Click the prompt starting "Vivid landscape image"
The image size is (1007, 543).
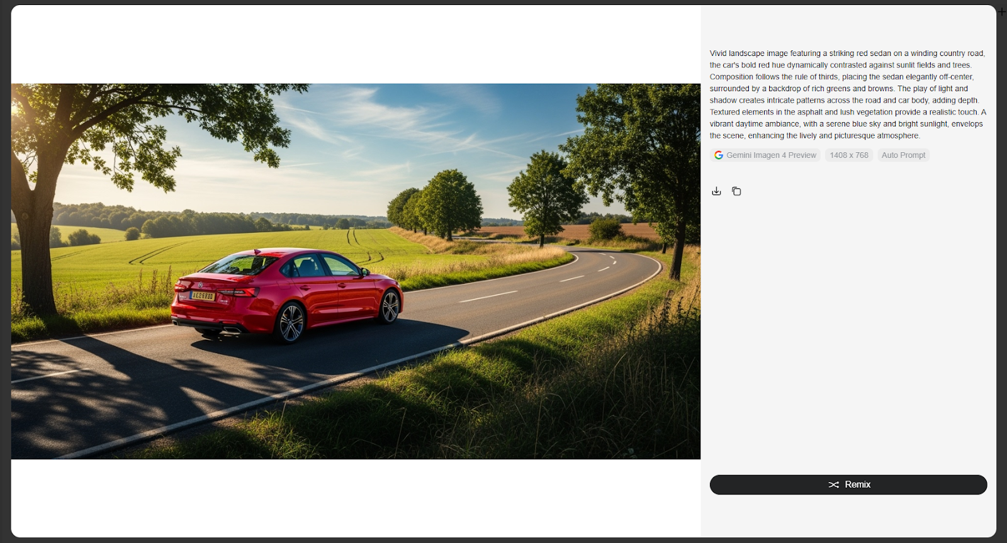point(848,94)
